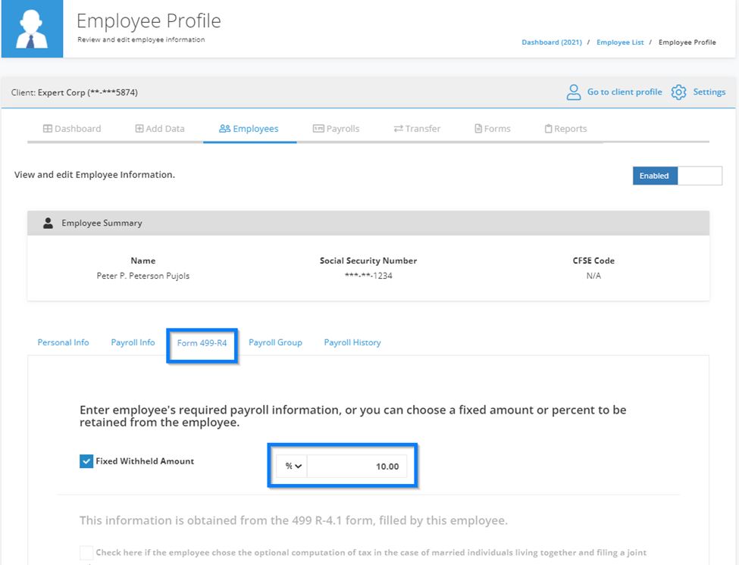Click the Employee List breadcrumb link
Screen dimensions: 739x565
tap(620, 42)
